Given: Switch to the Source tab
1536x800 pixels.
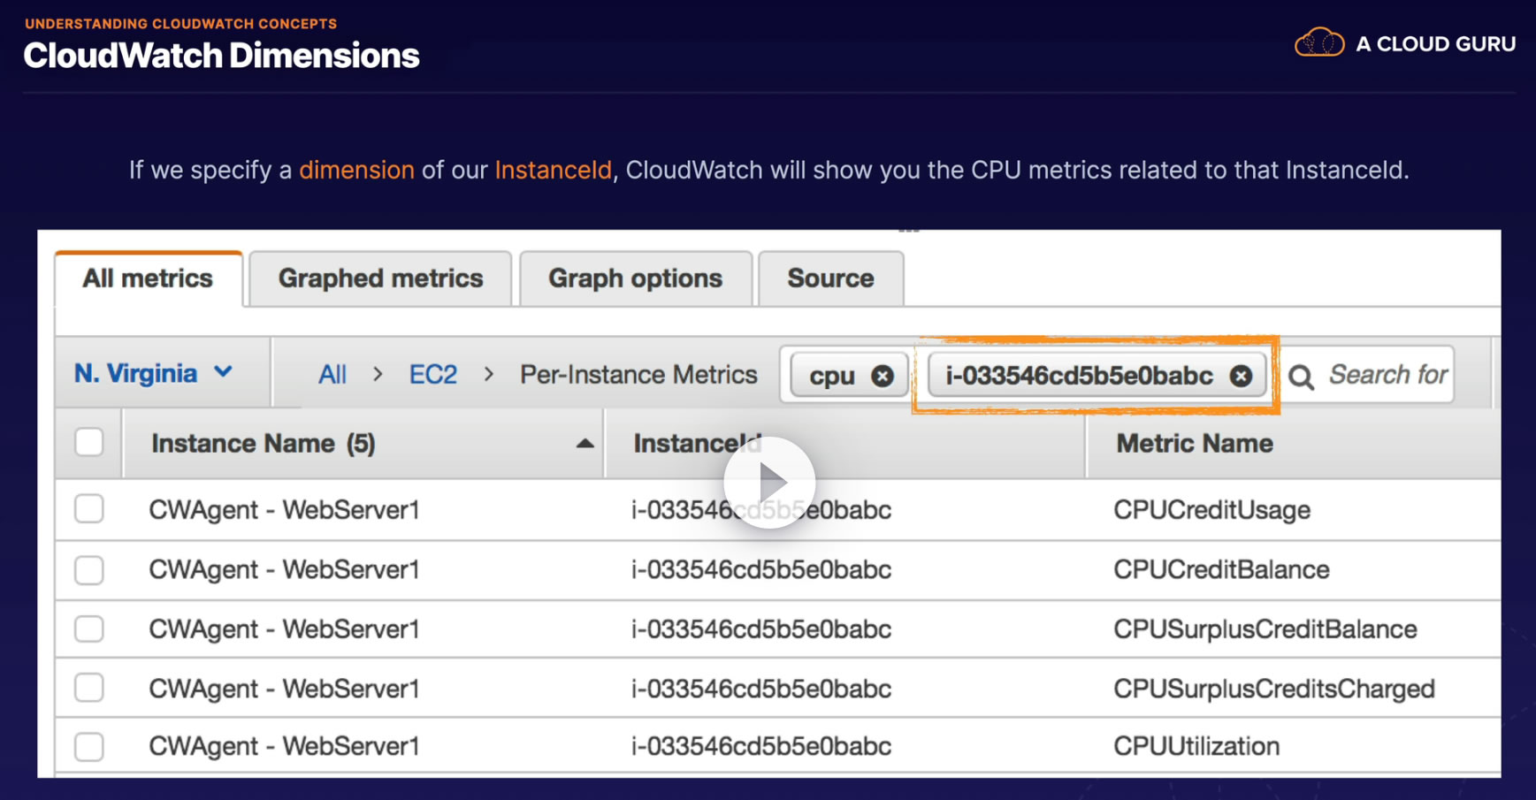Looking at the screenshot, I should (830, 278).
